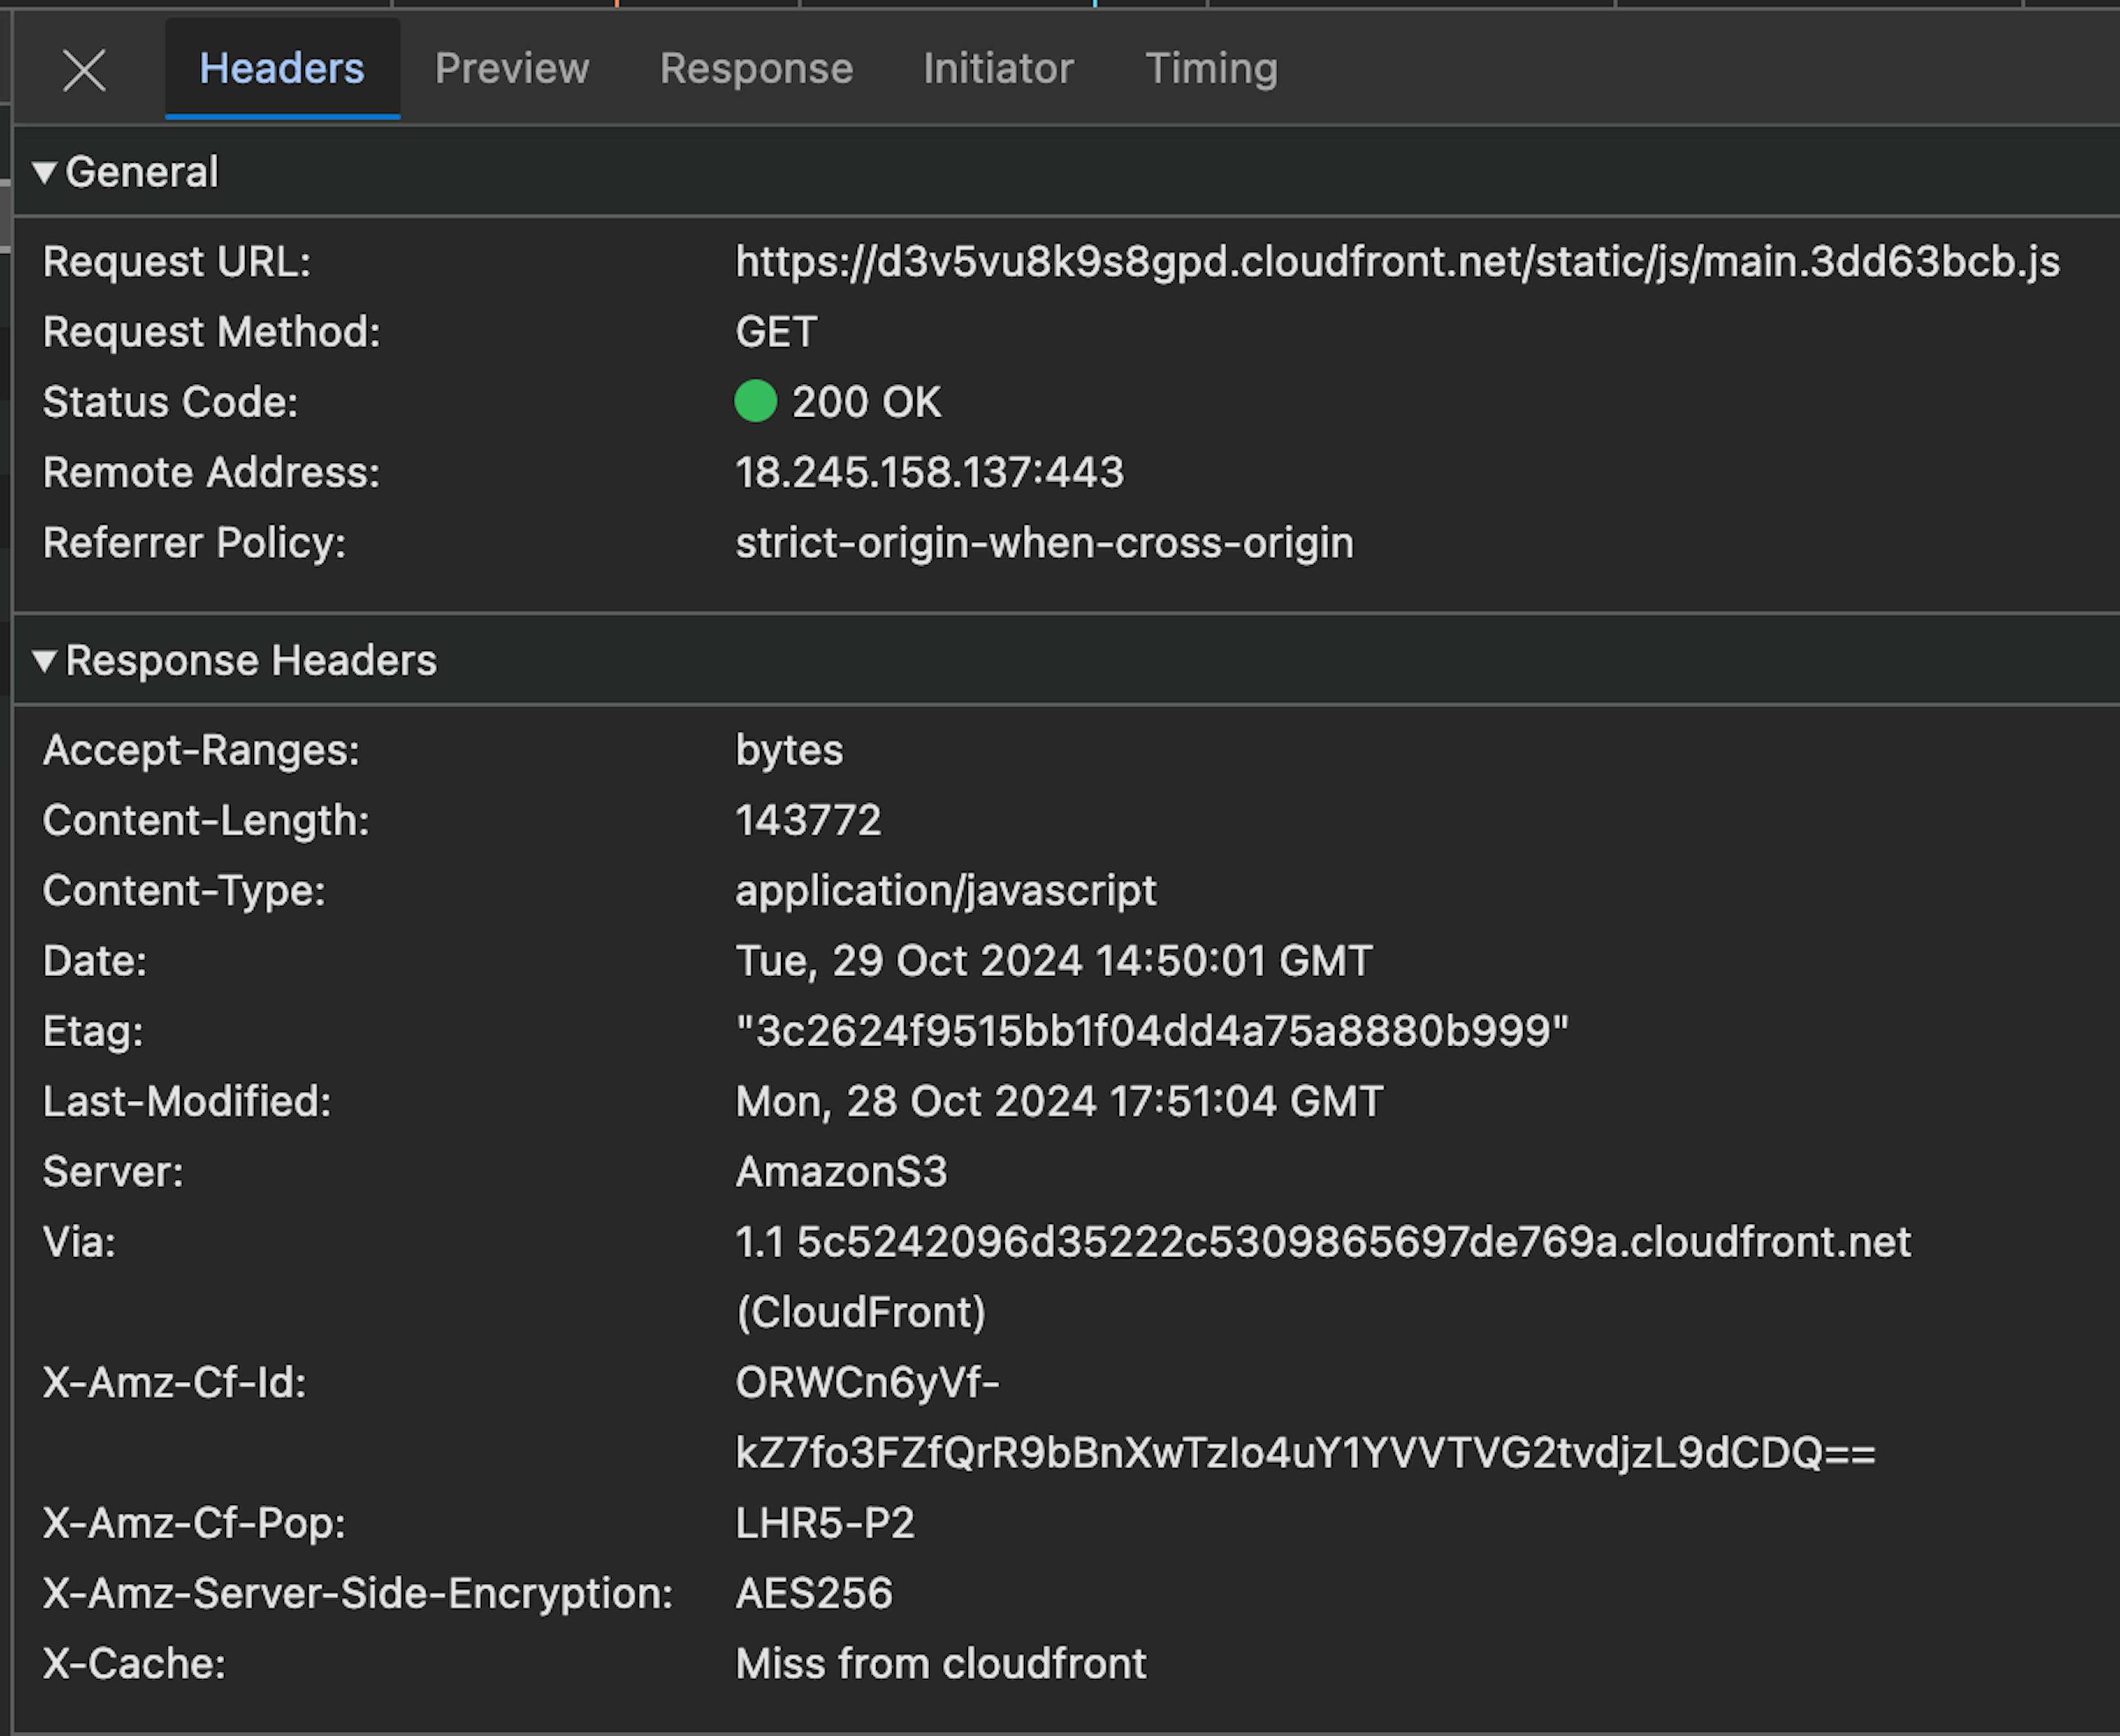
Task: Click the Content-Length header name
Action: click(x=206, y=820)
